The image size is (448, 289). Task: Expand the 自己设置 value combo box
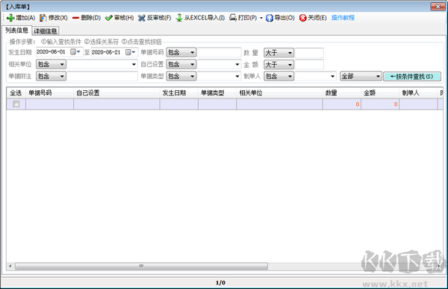click(x=237, y=64)
